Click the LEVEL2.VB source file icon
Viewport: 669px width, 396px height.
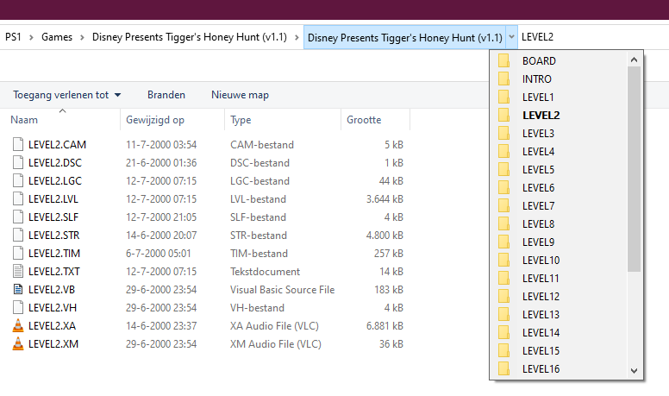18,289
